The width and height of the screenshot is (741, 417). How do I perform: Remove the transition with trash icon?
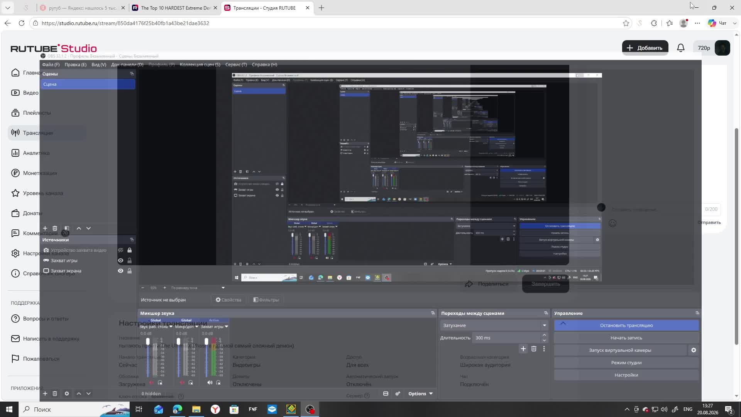(534, 349)
